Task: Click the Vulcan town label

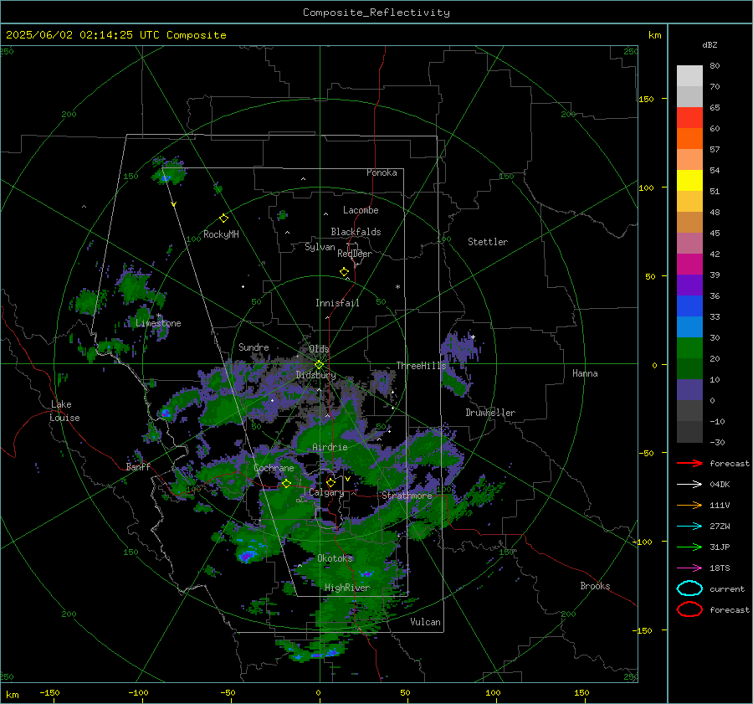Action: (426, 622)
